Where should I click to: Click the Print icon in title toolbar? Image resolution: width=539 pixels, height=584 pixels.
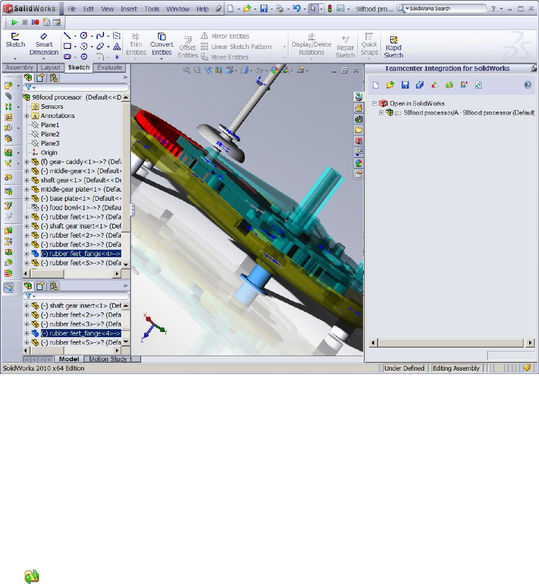(279, 9)
